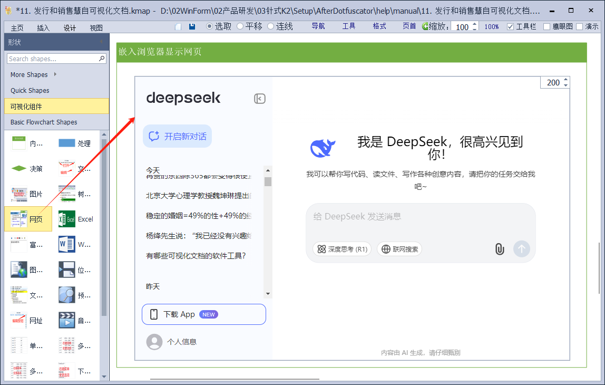Open chat 稳定的婚姻=49%的性
The image size is (605, 385).
[x=199, y=216]
